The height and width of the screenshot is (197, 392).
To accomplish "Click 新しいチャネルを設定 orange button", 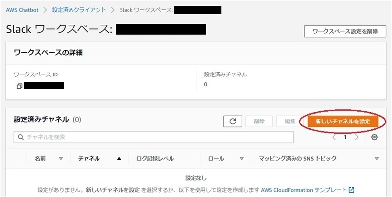I will coord(343,122).
